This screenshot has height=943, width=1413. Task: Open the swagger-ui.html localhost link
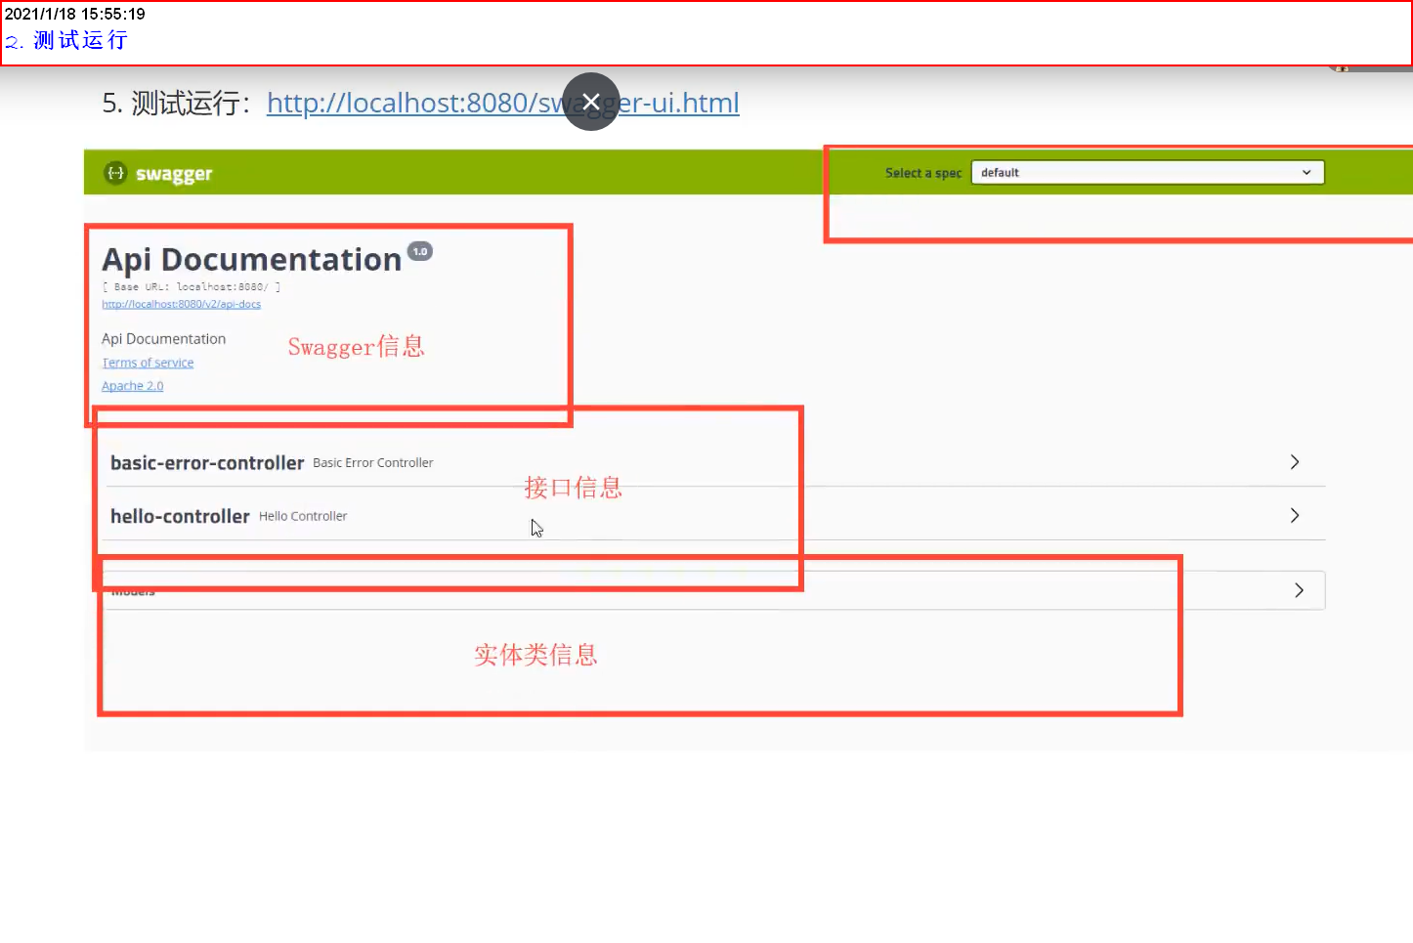tap(502, 103)
